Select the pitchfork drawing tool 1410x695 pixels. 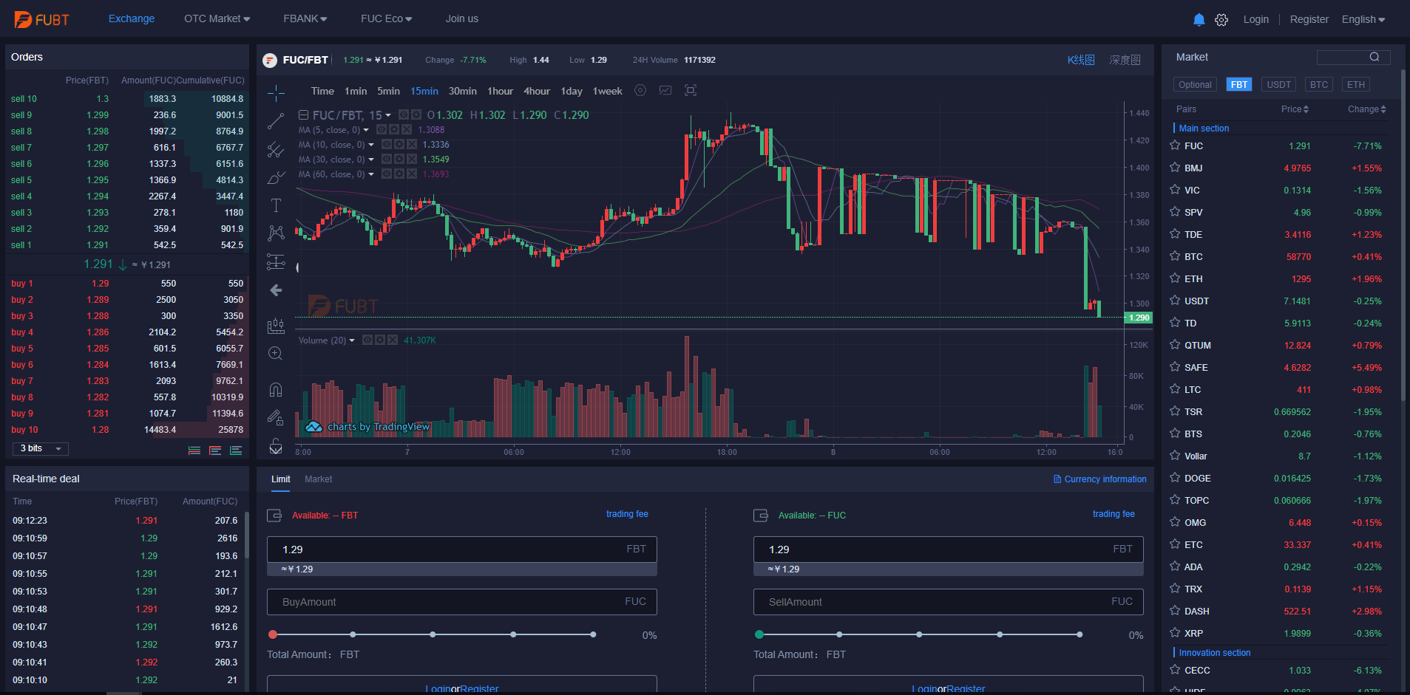[x=276, y=149]
